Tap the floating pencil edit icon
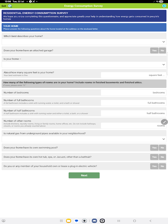 (164, 122)
